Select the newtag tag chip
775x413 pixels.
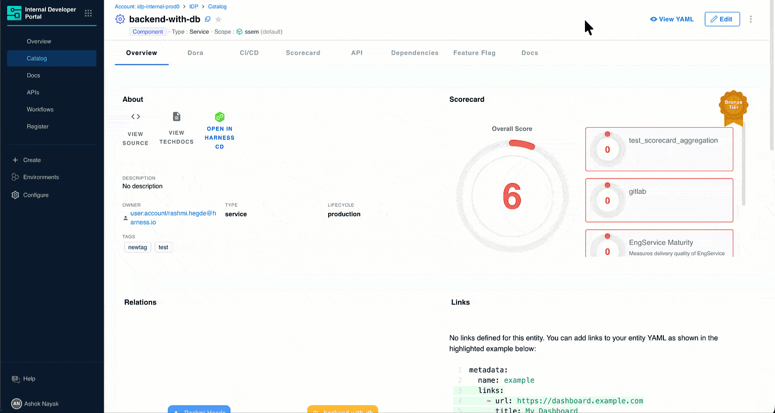coord(138,247)
